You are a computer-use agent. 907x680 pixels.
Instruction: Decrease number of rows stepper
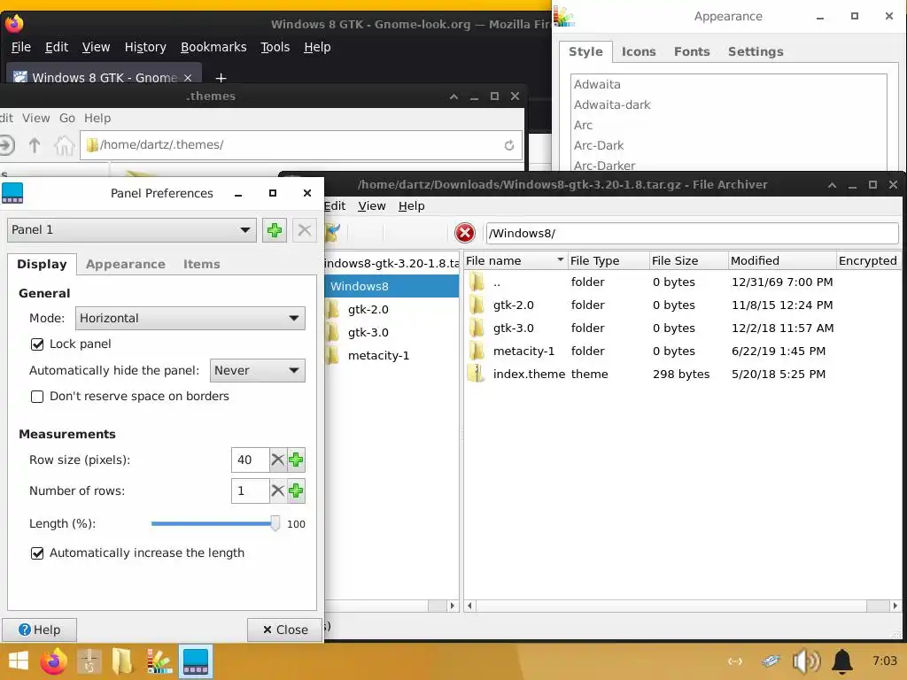coord(277,491)
